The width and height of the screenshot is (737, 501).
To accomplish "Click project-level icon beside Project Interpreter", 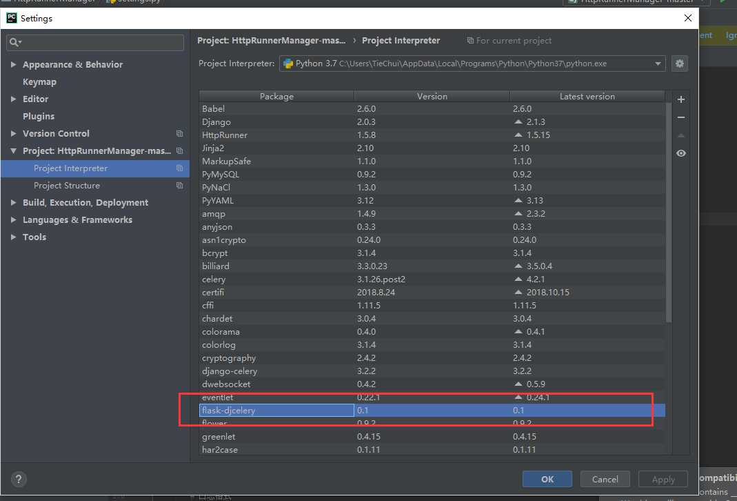I will coord(179,168).
